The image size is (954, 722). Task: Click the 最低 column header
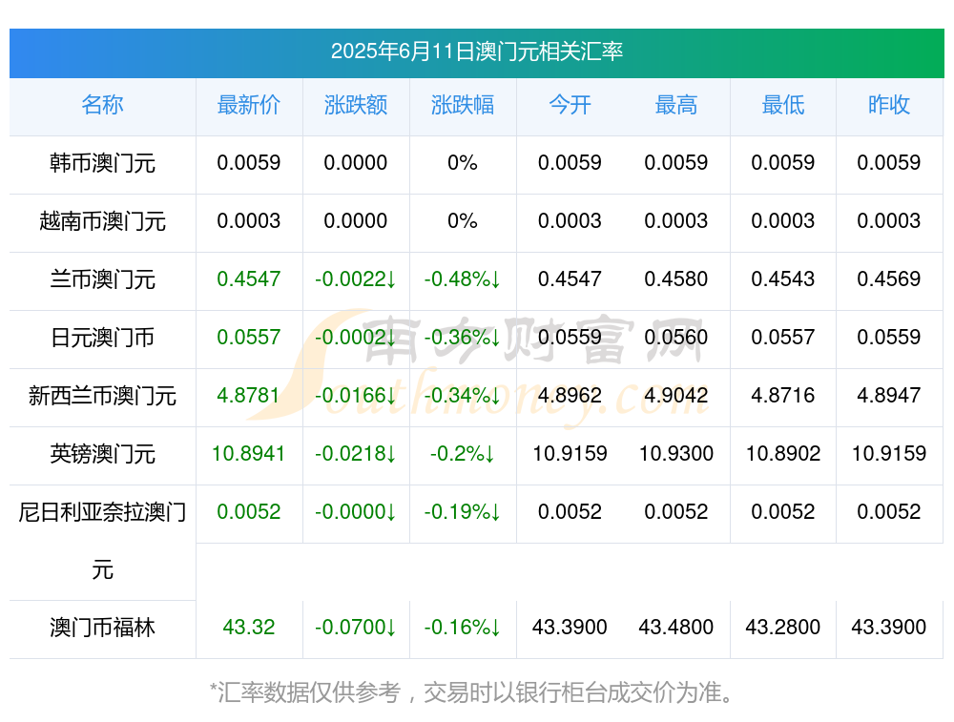tap(783, 105)
